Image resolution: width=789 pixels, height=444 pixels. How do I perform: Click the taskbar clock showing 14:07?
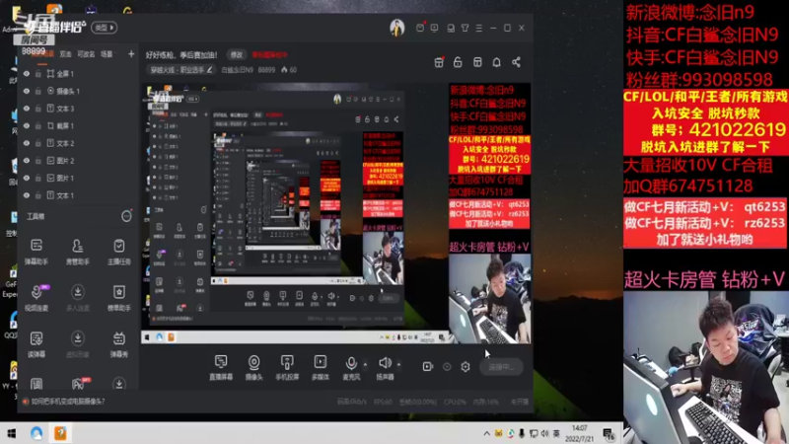coord(579,433)
